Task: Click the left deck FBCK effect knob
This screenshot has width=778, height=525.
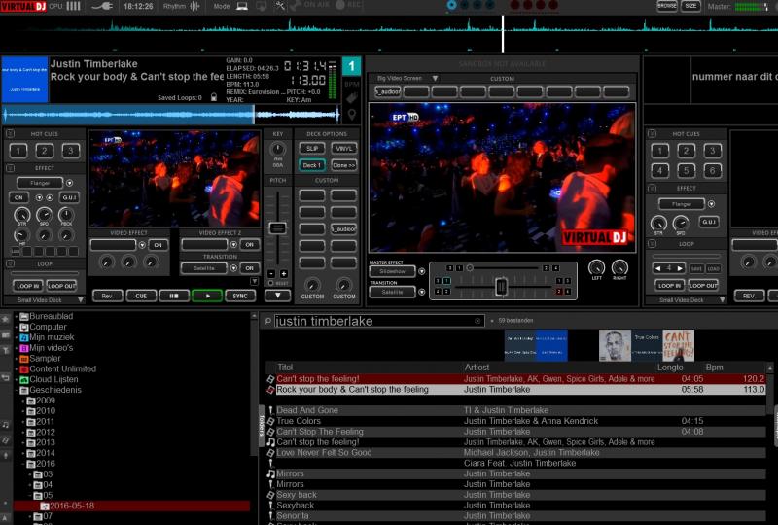Action: click(66, 214)
